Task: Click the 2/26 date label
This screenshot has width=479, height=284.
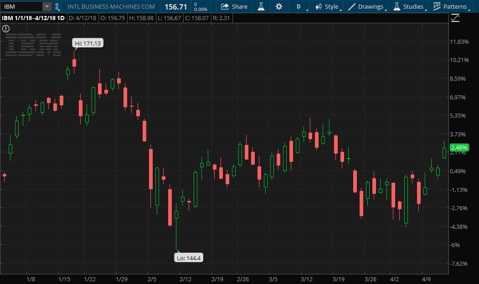Action: pyautogui.click(x=243, y=279)
